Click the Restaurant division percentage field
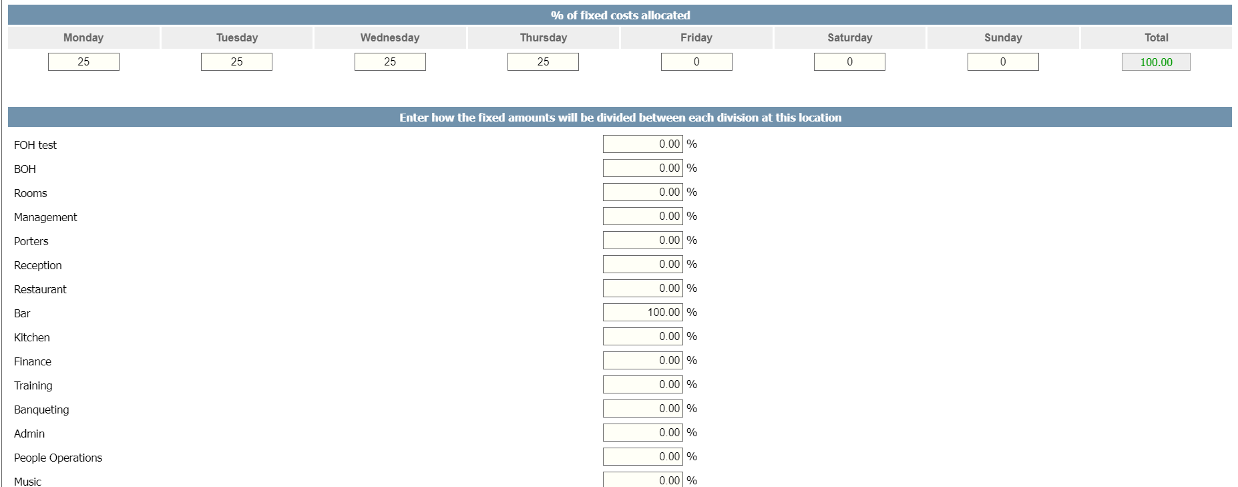 642,289
